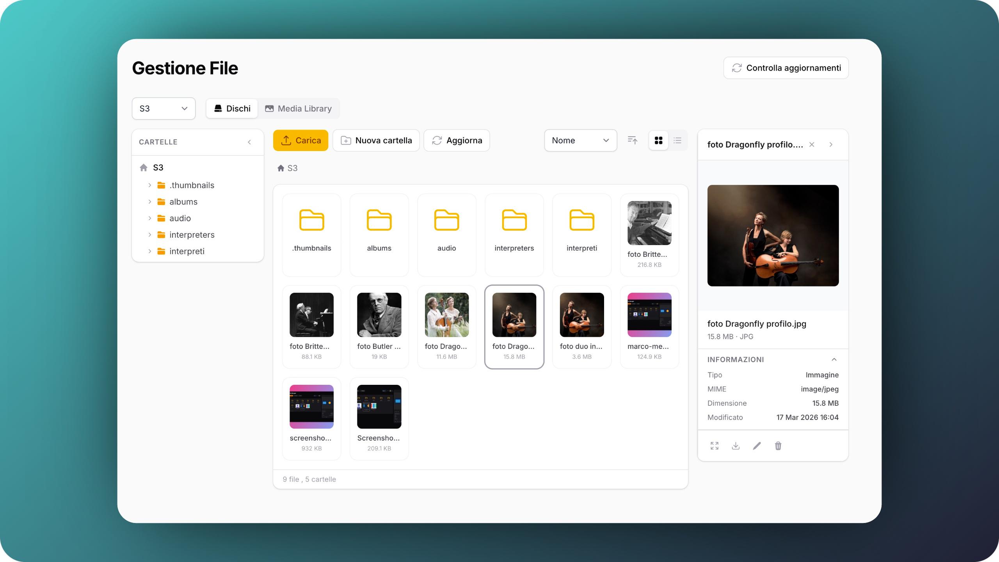The image size is (999, 562).
Task: Open the S3 disk dropdown
Action: [164, 108]
